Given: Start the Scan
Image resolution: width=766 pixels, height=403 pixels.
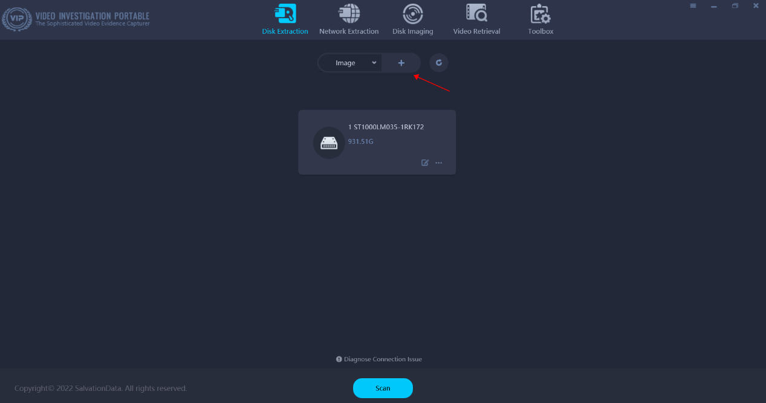Looking at the screenshot, I should 383,388.
